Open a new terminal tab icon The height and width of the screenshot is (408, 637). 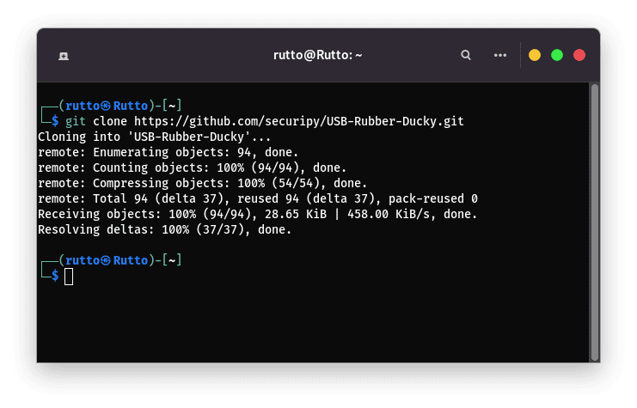64,56
